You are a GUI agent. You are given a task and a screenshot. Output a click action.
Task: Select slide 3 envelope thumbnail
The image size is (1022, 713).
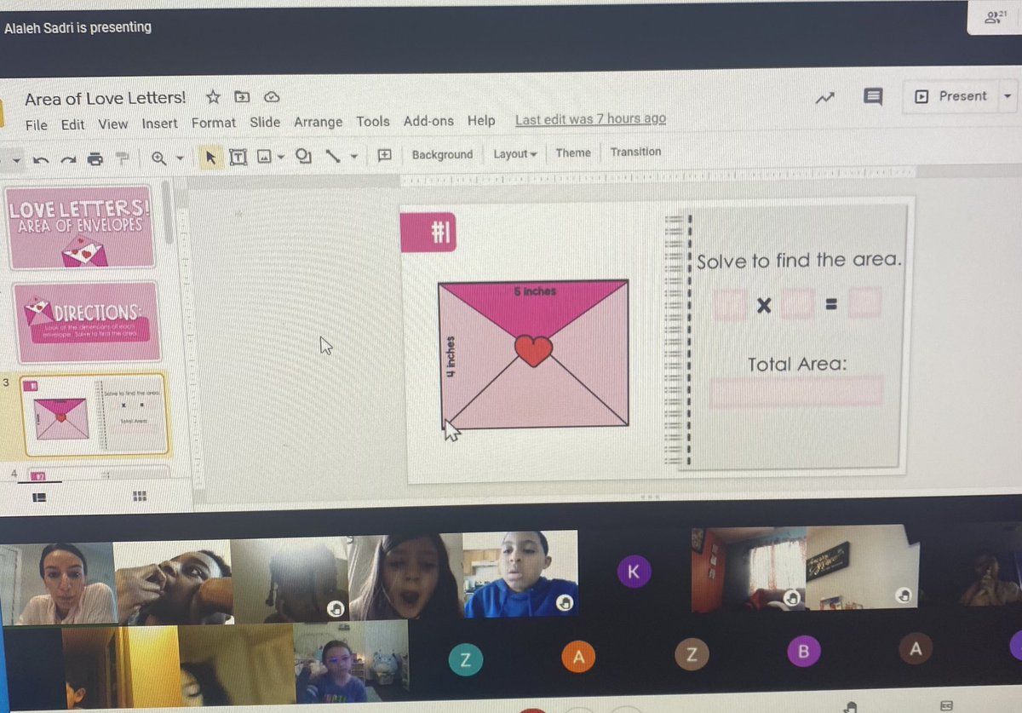pyautogui.click(x=94, y=414)
